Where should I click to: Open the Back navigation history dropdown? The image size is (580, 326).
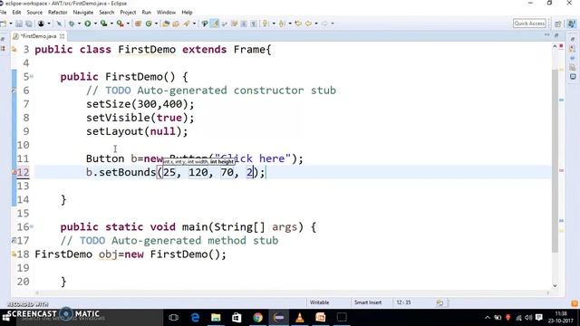coord(316,24)
